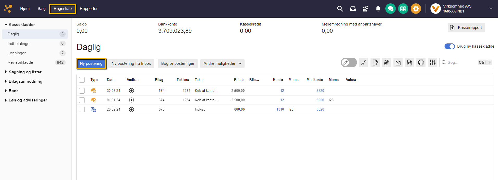Screen dimensions: 498x180
Task: Open the green chat bubbles icon
Action: pyautogui.click(x=390, y=9)
